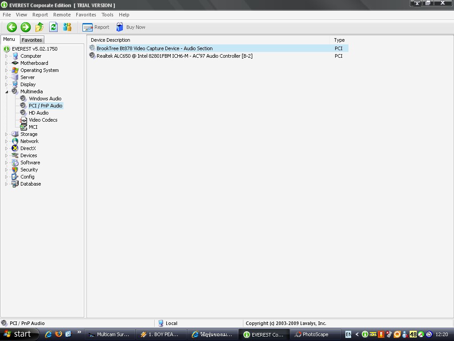Expand the Network tree node
The image size is (454, 341).
click(6, 141)
